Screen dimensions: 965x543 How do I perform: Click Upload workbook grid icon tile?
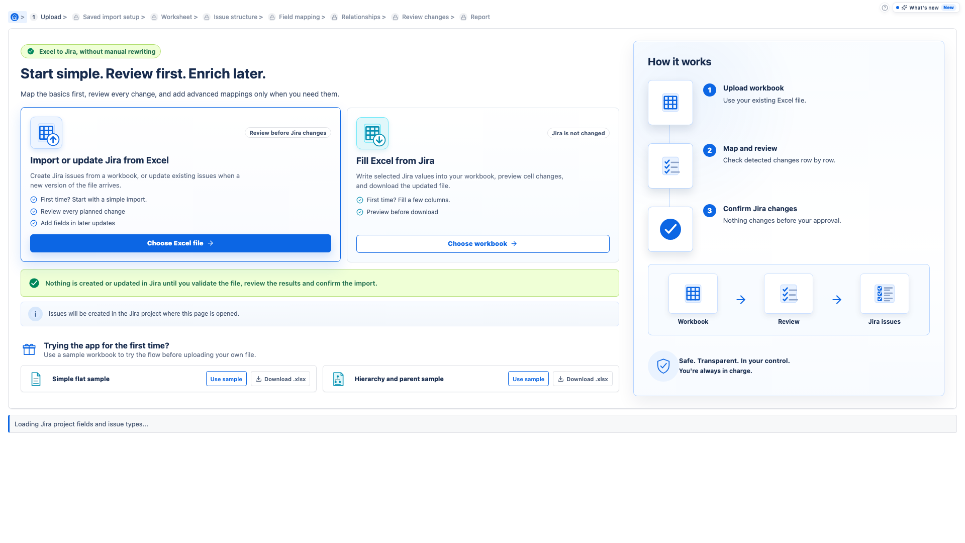(x=670, y=103)
